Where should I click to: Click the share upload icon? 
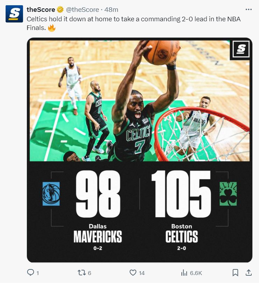click(x=249, y=273)
